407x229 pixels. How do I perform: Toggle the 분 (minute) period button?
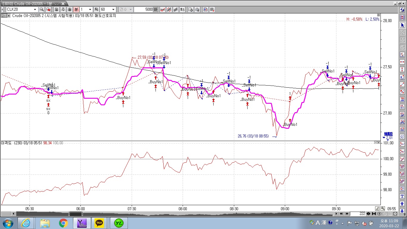point(76,10)
